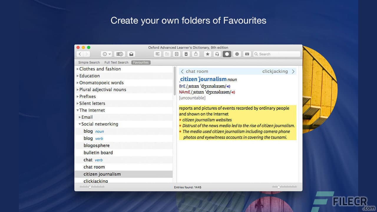Click the 'citizen journalism websites' example
The image size is (377, 212).
tap(207, 120)
